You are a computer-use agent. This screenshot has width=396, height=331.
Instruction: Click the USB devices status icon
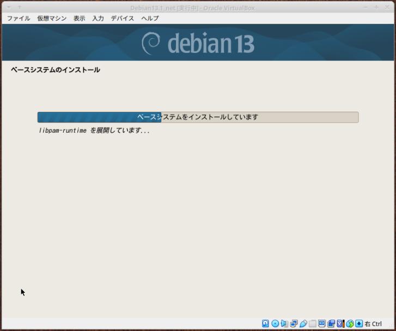(x=303, y=323)
